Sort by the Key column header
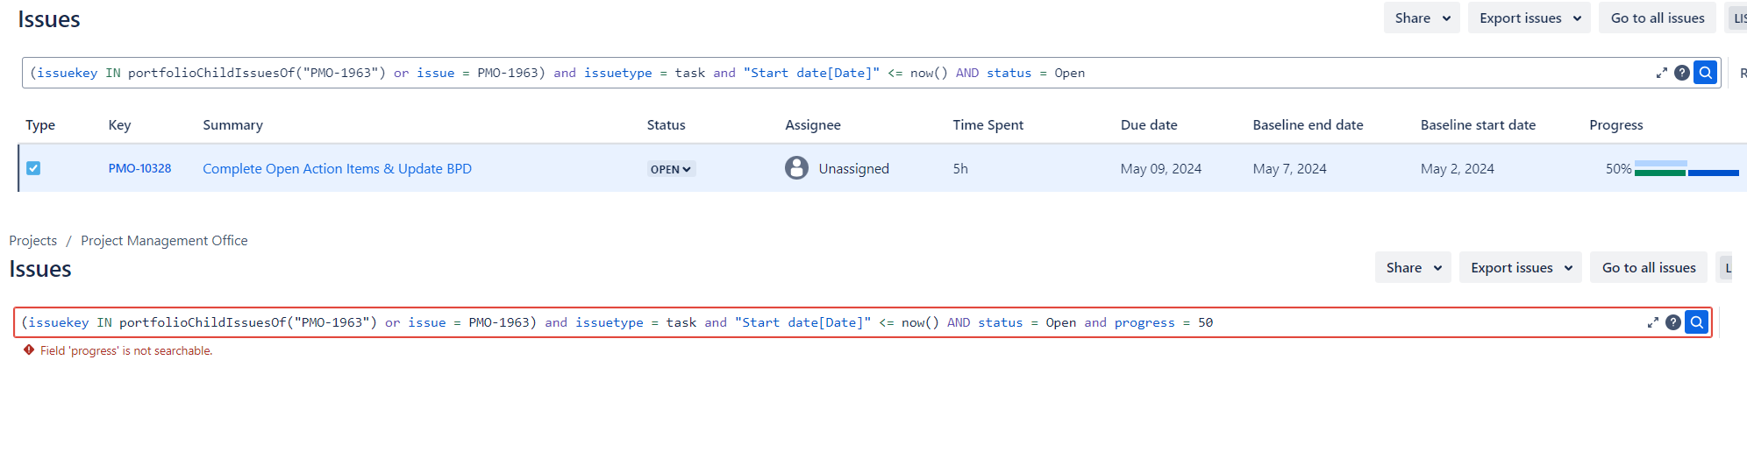Screen dimensions: 1747x466 [x=119, y=124]
